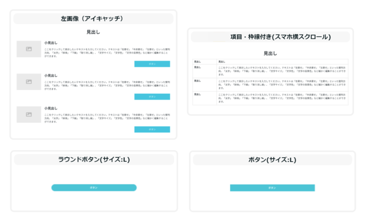Select the ラウンドボタン(サイズ:L) title bar

click(x=94, y=160)
